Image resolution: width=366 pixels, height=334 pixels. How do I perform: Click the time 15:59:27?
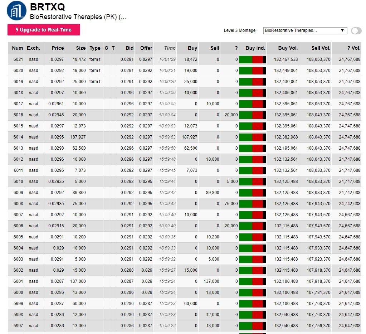click(x=167, y=270)
